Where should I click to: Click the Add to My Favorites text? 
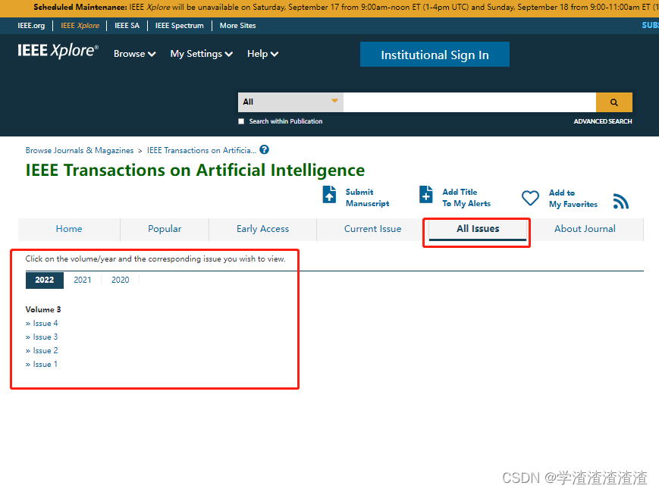pyautogui.click(x=573, y=199)
